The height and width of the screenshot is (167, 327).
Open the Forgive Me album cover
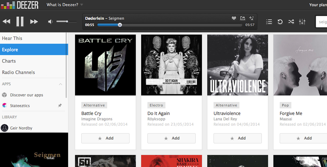(300, 65)
